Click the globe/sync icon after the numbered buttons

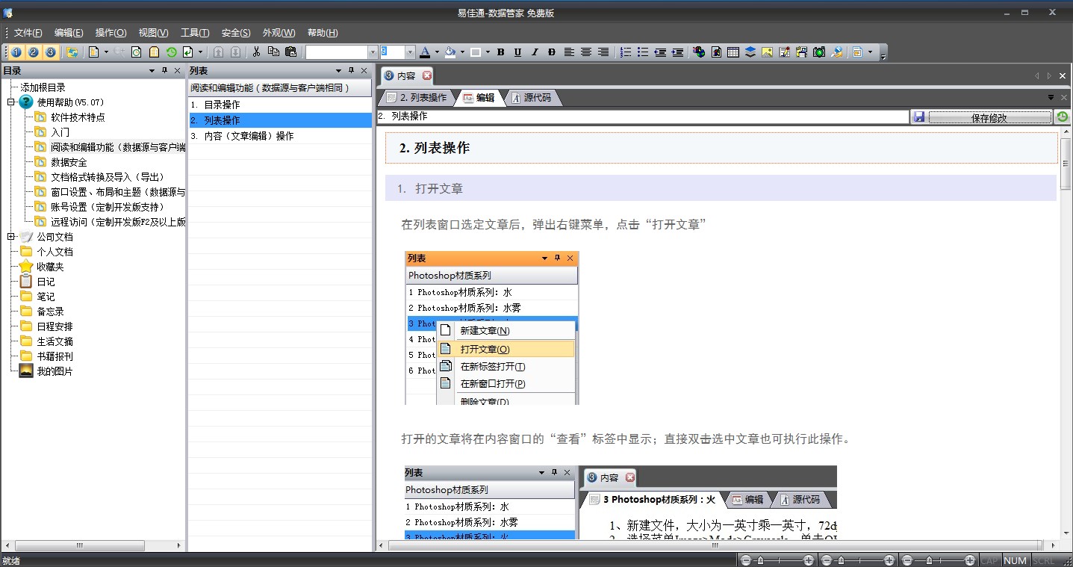72,52
